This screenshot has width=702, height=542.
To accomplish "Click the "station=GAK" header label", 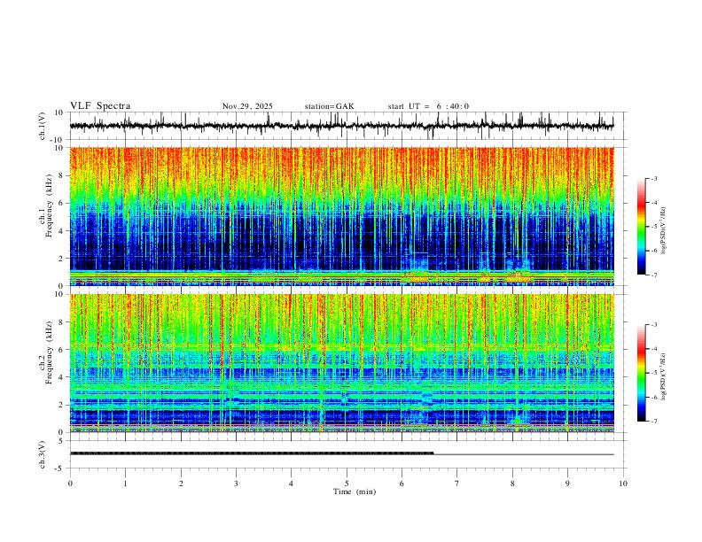I will (330, 106).
